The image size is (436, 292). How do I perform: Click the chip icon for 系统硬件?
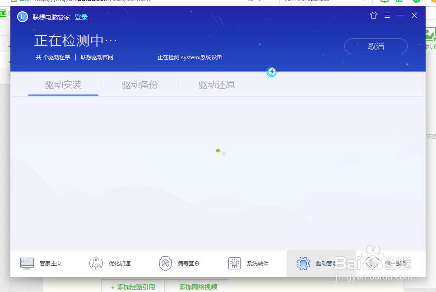coord(234,264)
